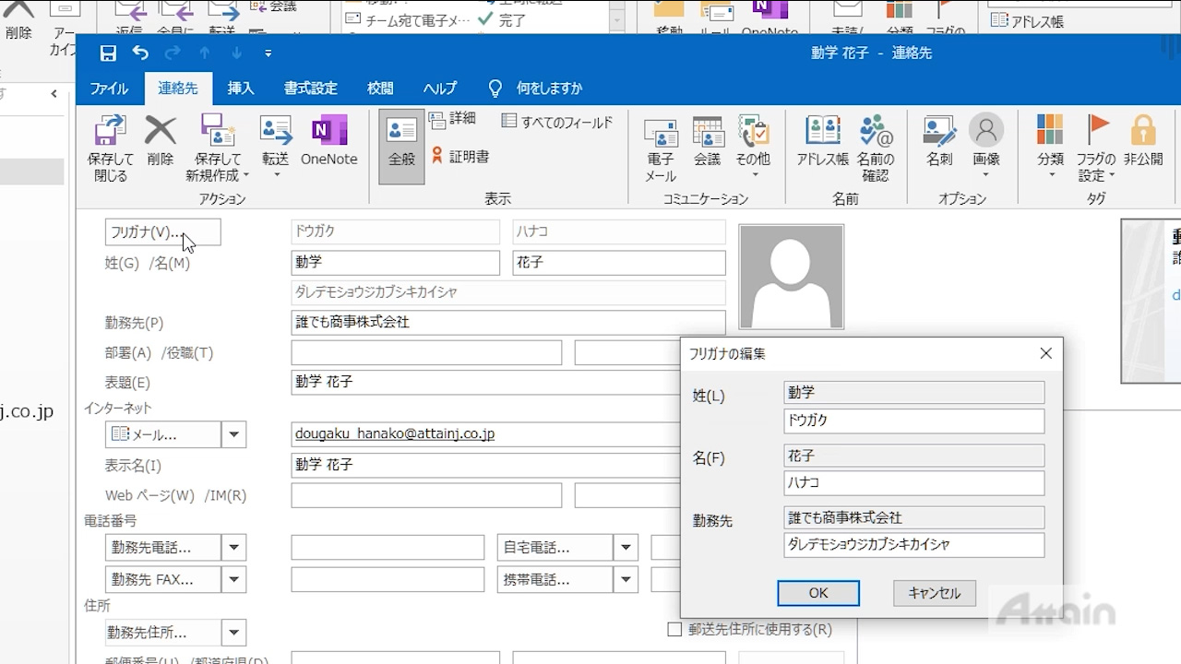Expand the email type dropdown arrow
This screenshot has width=1181, height=664.
[x=234, y=434]
